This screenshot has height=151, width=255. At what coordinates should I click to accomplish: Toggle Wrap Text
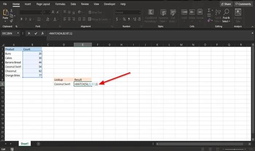coord(95,12)
